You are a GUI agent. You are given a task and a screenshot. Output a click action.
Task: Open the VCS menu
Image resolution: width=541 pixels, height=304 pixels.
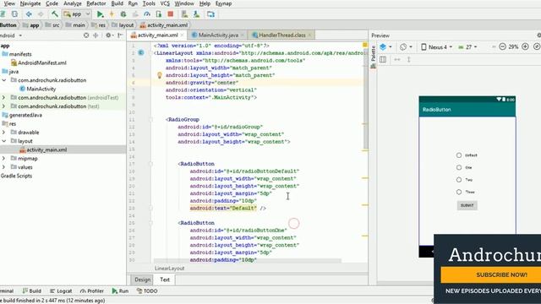click(x=165, y=3)
